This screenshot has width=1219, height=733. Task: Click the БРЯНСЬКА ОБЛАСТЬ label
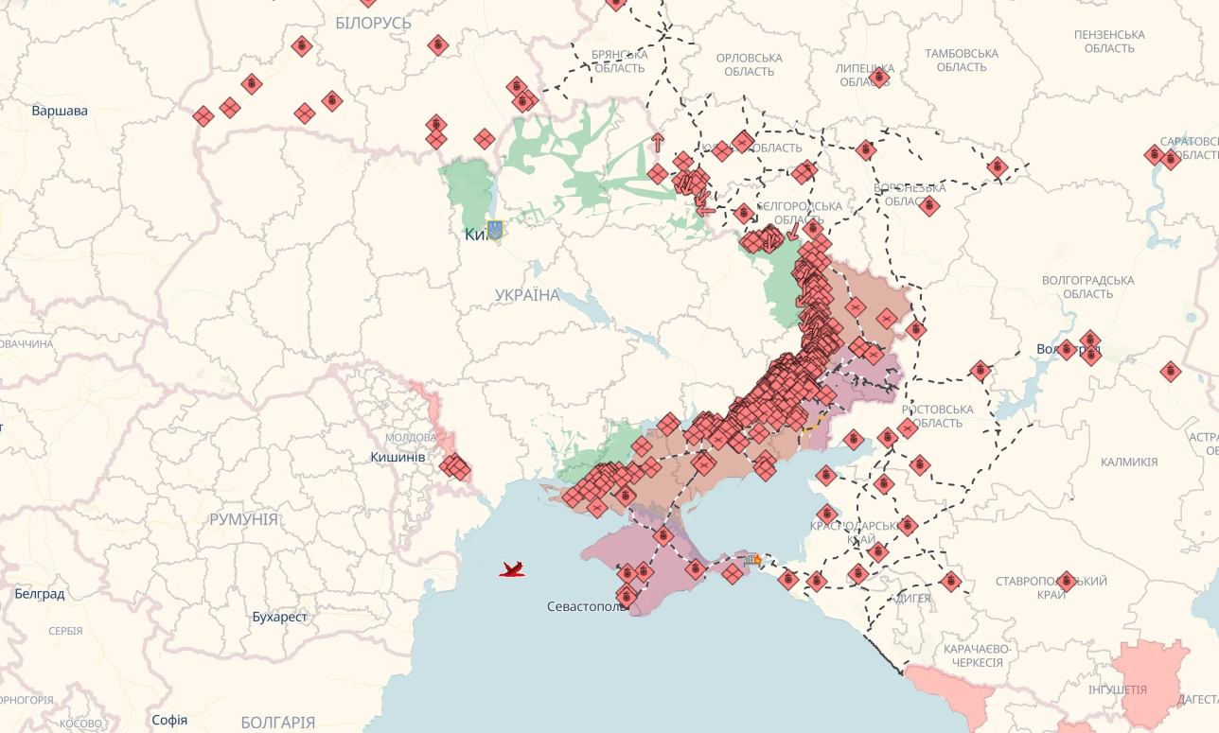click(620, 61)
